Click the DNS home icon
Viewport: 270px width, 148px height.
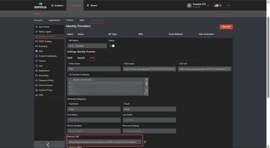click(36, 95)
